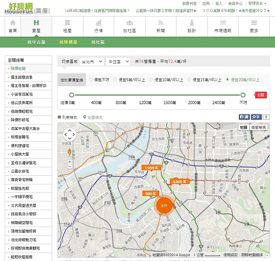
Task: Switch to the 找中古屋 tab
Action: pos(36,42)
